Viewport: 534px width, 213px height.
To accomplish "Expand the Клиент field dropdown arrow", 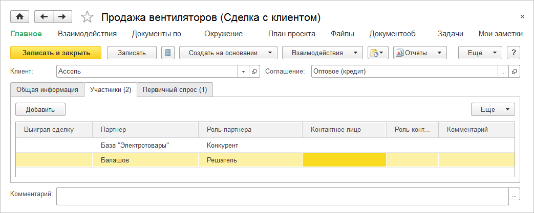I will pyautogui.click(x=244, y=72).
